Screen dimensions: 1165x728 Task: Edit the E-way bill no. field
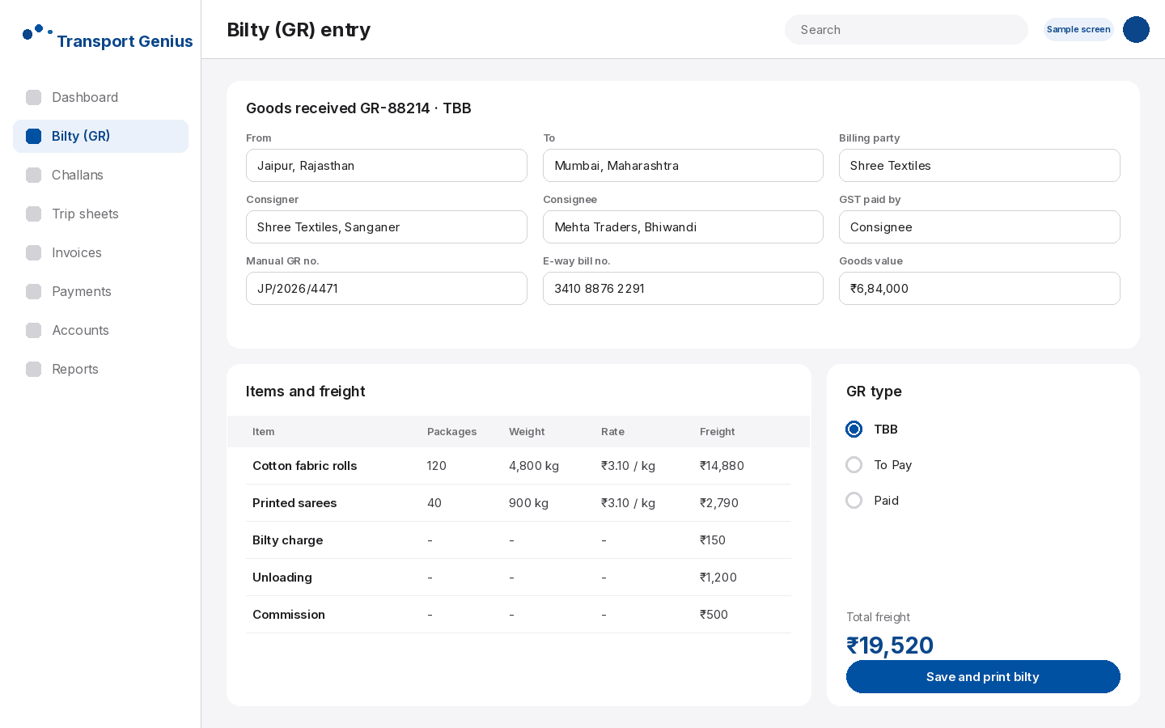[683, 288]
